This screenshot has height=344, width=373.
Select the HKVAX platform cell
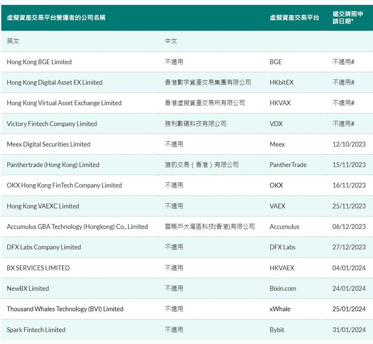point(280,103)
